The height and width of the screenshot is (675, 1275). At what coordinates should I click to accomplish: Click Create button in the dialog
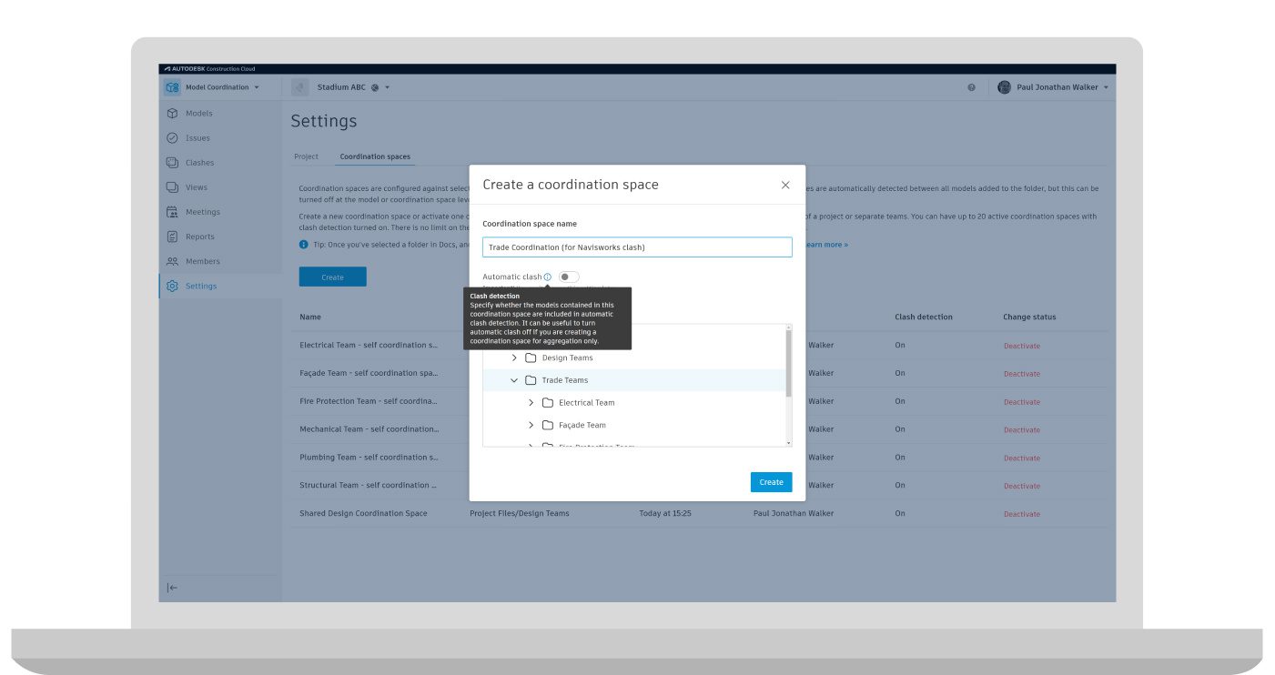[x=772, y=482]
